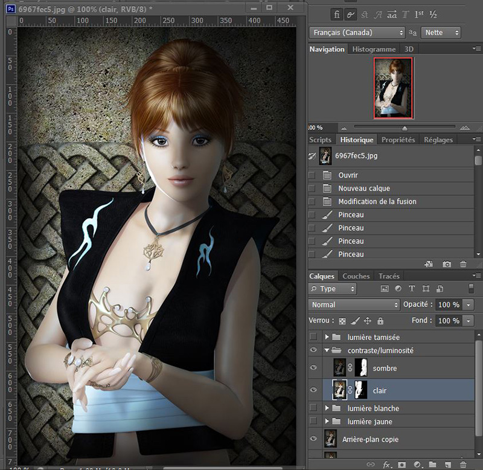
Task: Switch to the Couches tab
Action: click(x=356, y=276)
